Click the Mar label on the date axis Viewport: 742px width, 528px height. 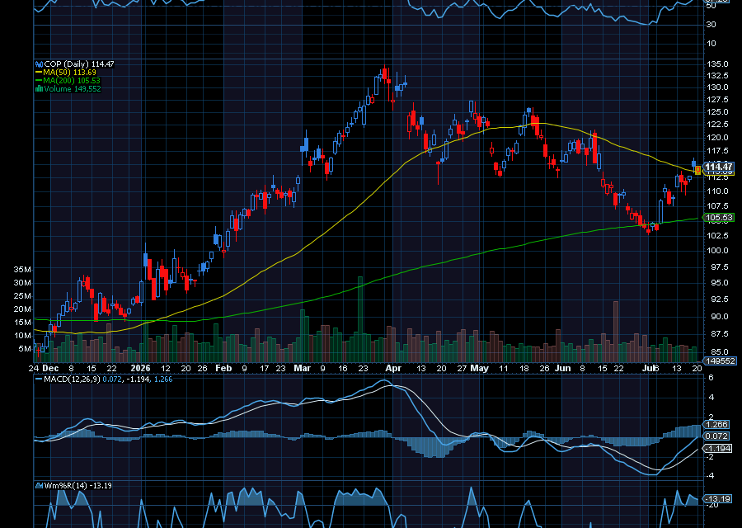[302, 368]
